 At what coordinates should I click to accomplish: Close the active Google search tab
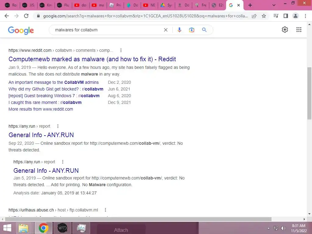(x=239, y=5)
